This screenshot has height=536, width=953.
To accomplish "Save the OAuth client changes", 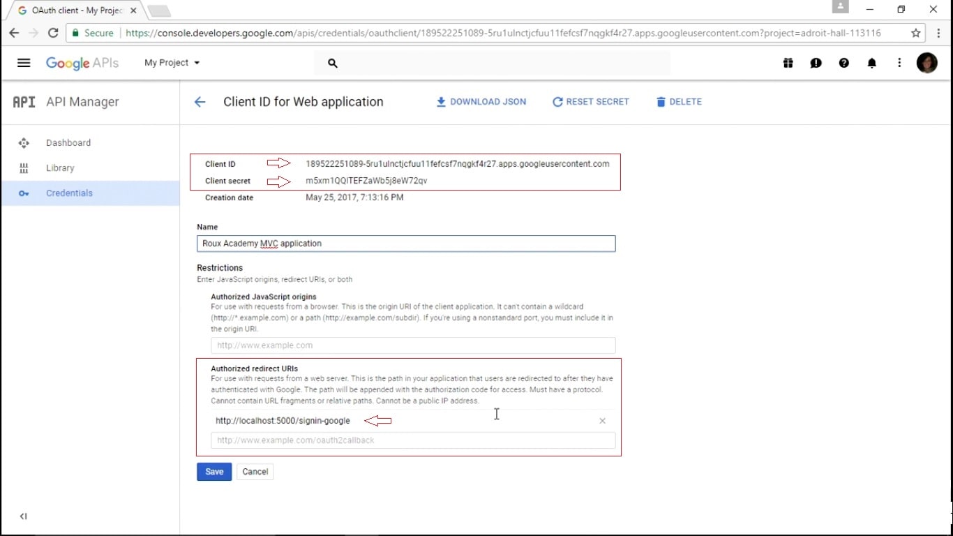I will (x=213, y=471).
